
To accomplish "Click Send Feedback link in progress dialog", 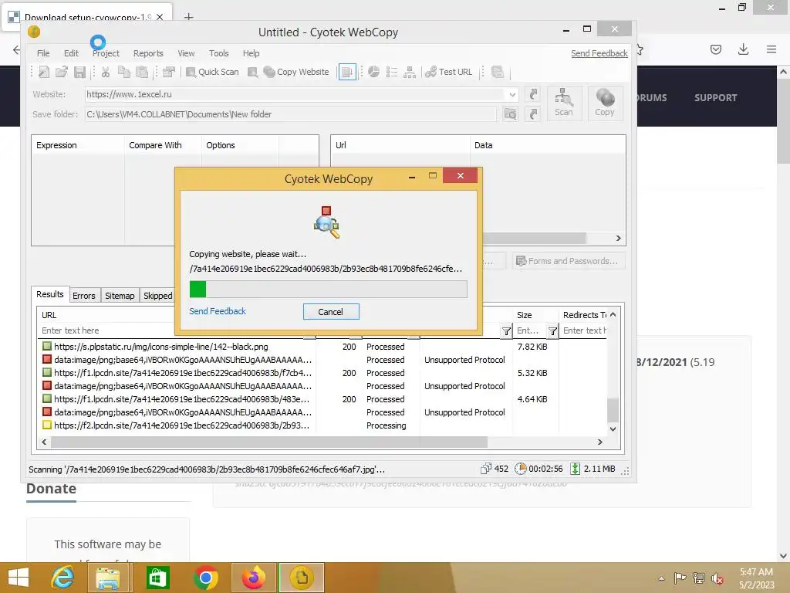I will (x=217, y=311).
